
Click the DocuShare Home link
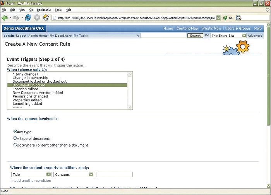(x=168, y=29)
